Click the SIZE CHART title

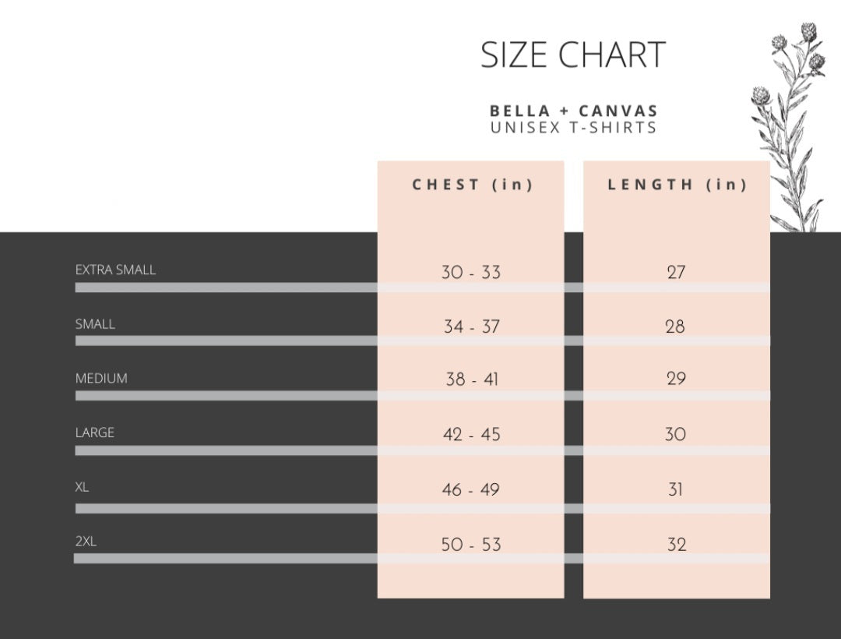[x=573, y=55]
